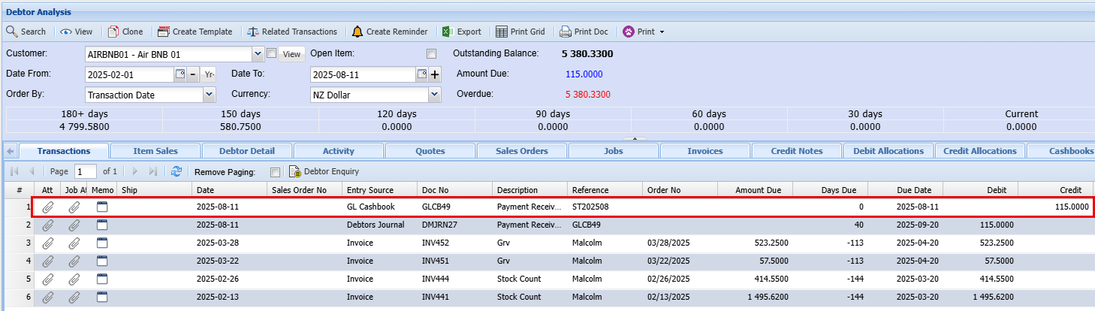This screenshot has height=311, width=1095.
Task: Switch to the Debtor Detail tab
Action: coord(246,151)
